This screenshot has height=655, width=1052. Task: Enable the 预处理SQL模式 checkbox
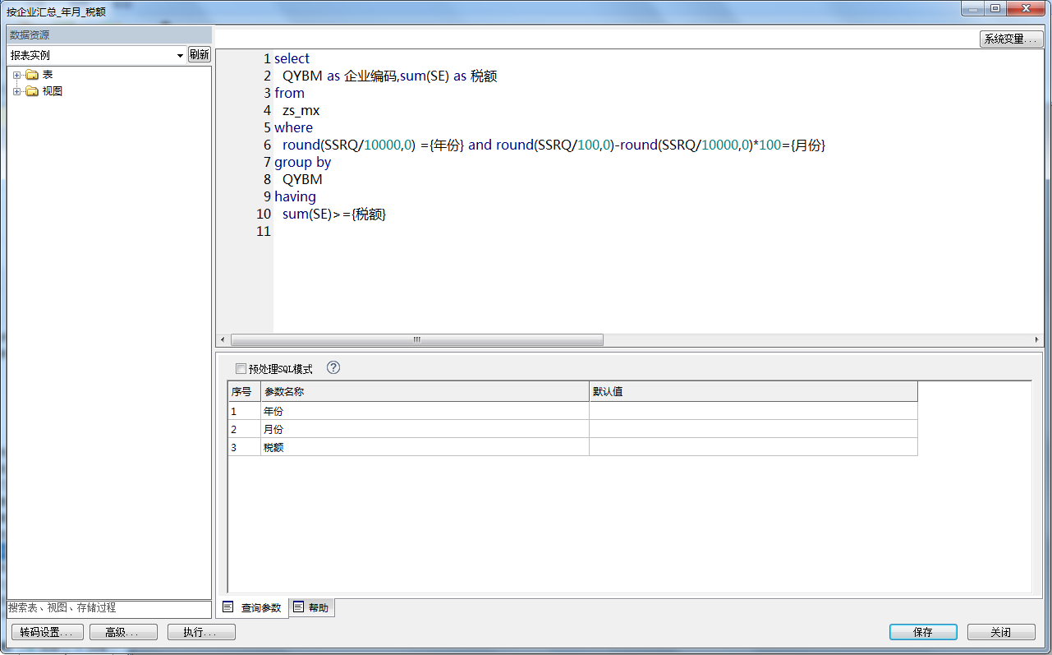tap(241, 369)
